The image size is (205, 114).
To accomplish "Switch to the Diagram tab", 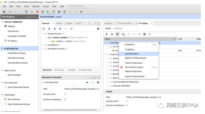I will pyautogui.click(x=108, y=24).
